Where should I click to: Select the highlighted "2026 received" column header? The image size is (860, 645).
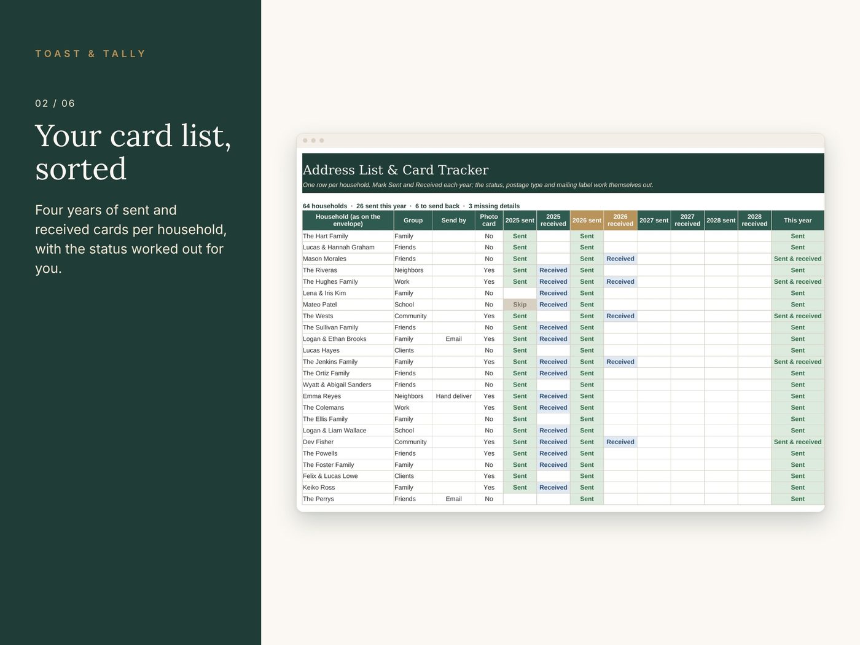point(620,221)
